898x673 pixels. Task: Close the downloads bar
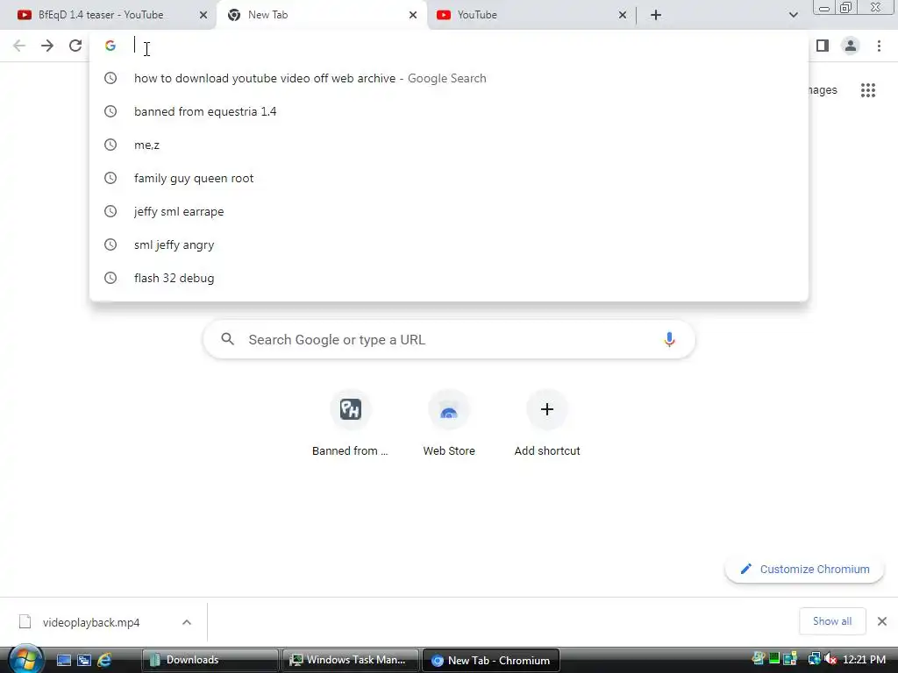tap(882, 621)
